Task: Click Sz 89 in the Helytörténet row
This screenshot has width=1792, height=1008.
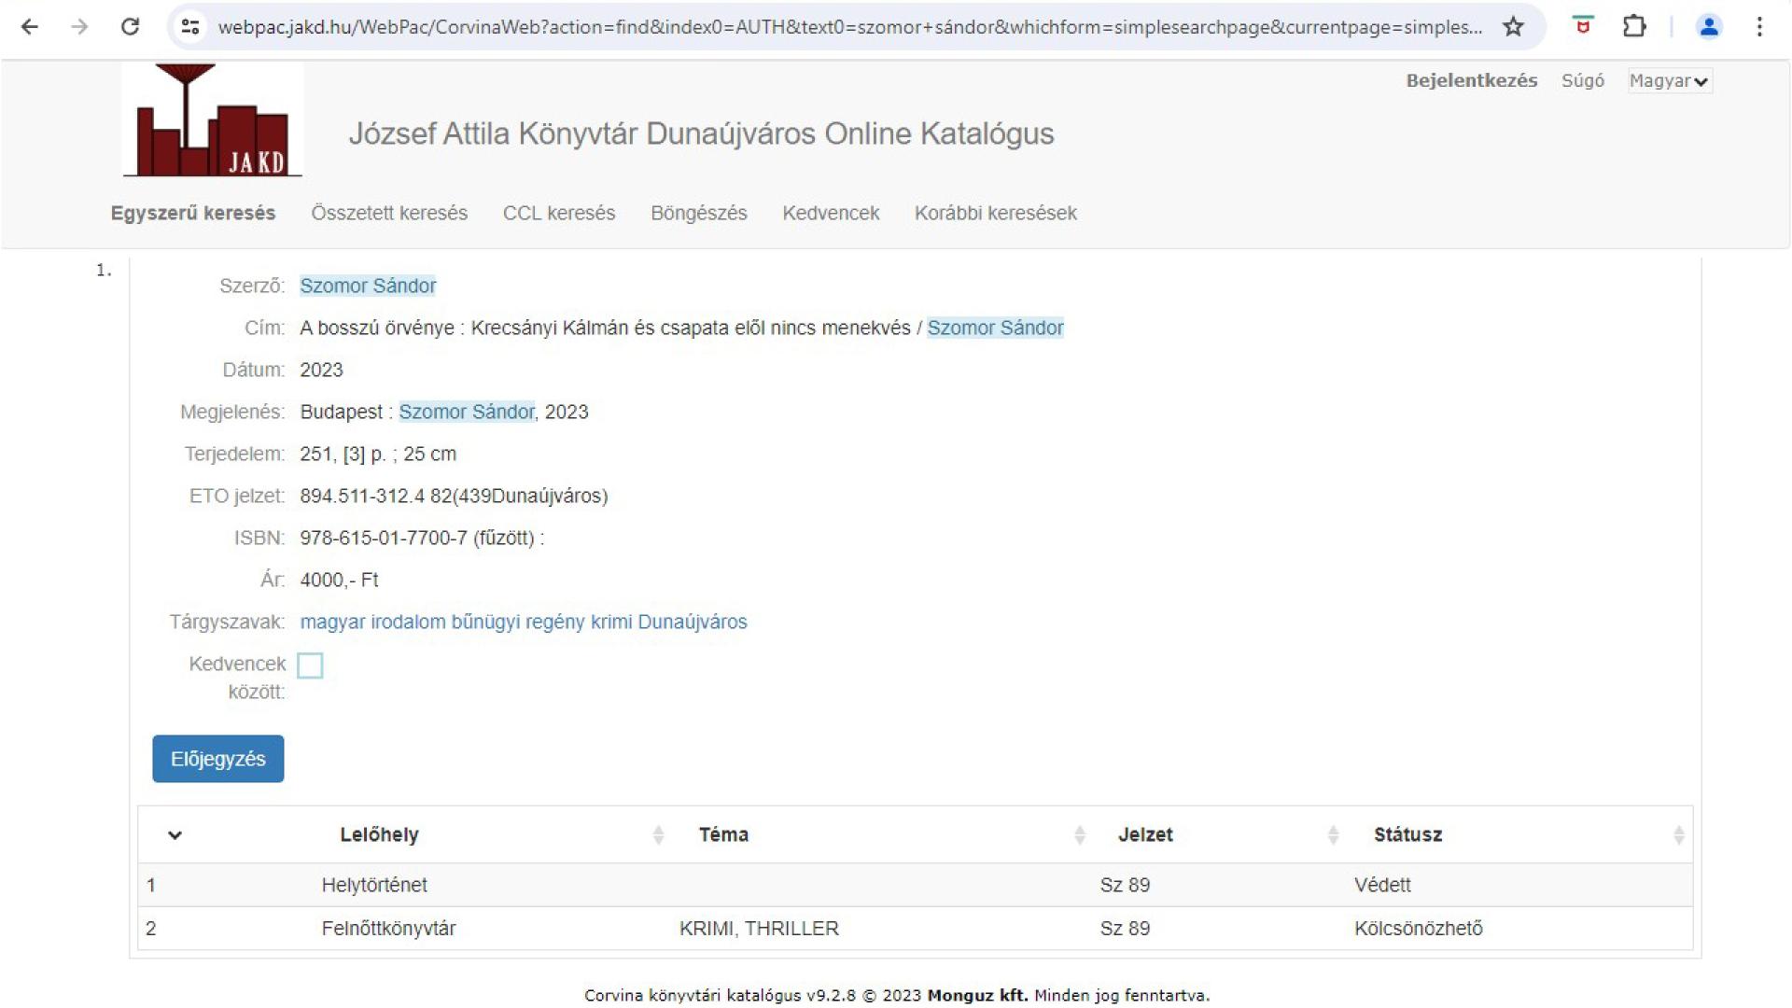Action: pos(1125,885)
